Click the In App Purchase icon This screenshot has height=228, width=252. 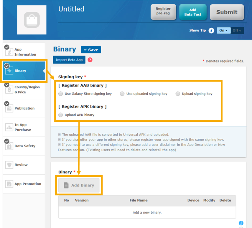[9, 127]
